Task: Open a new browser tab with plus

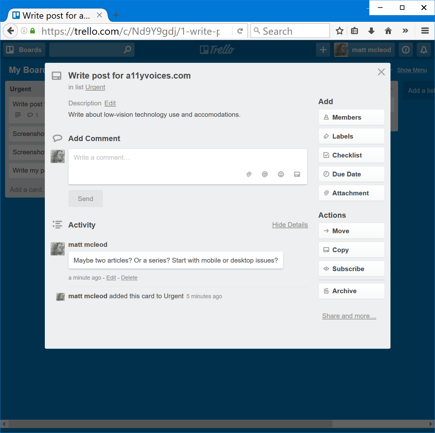Action: (x=116, y=15)
